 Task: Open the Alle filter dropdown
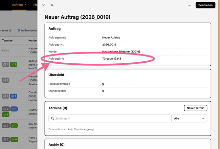click(x=189, y=118)
